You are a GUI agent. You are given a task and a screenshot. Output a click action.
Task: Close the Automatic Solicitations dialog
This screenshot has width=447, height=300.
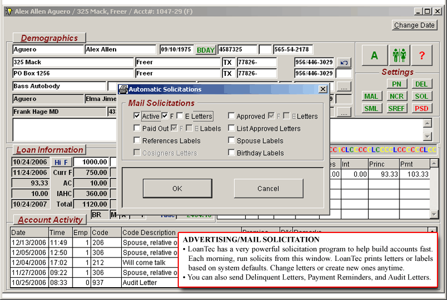point(323,89)
